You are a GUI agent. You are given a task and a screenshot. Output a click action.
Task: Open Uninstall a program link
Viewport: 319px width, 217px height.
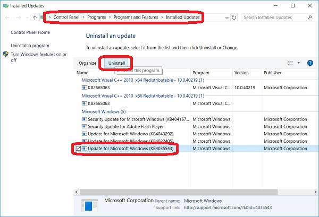pos(30,46)
